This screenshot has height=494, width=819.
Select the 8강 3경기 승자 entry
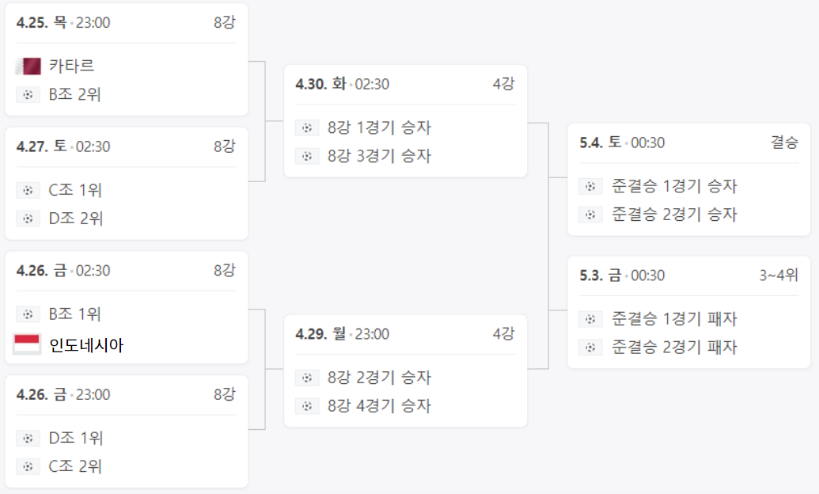click(x=379, y=156)
